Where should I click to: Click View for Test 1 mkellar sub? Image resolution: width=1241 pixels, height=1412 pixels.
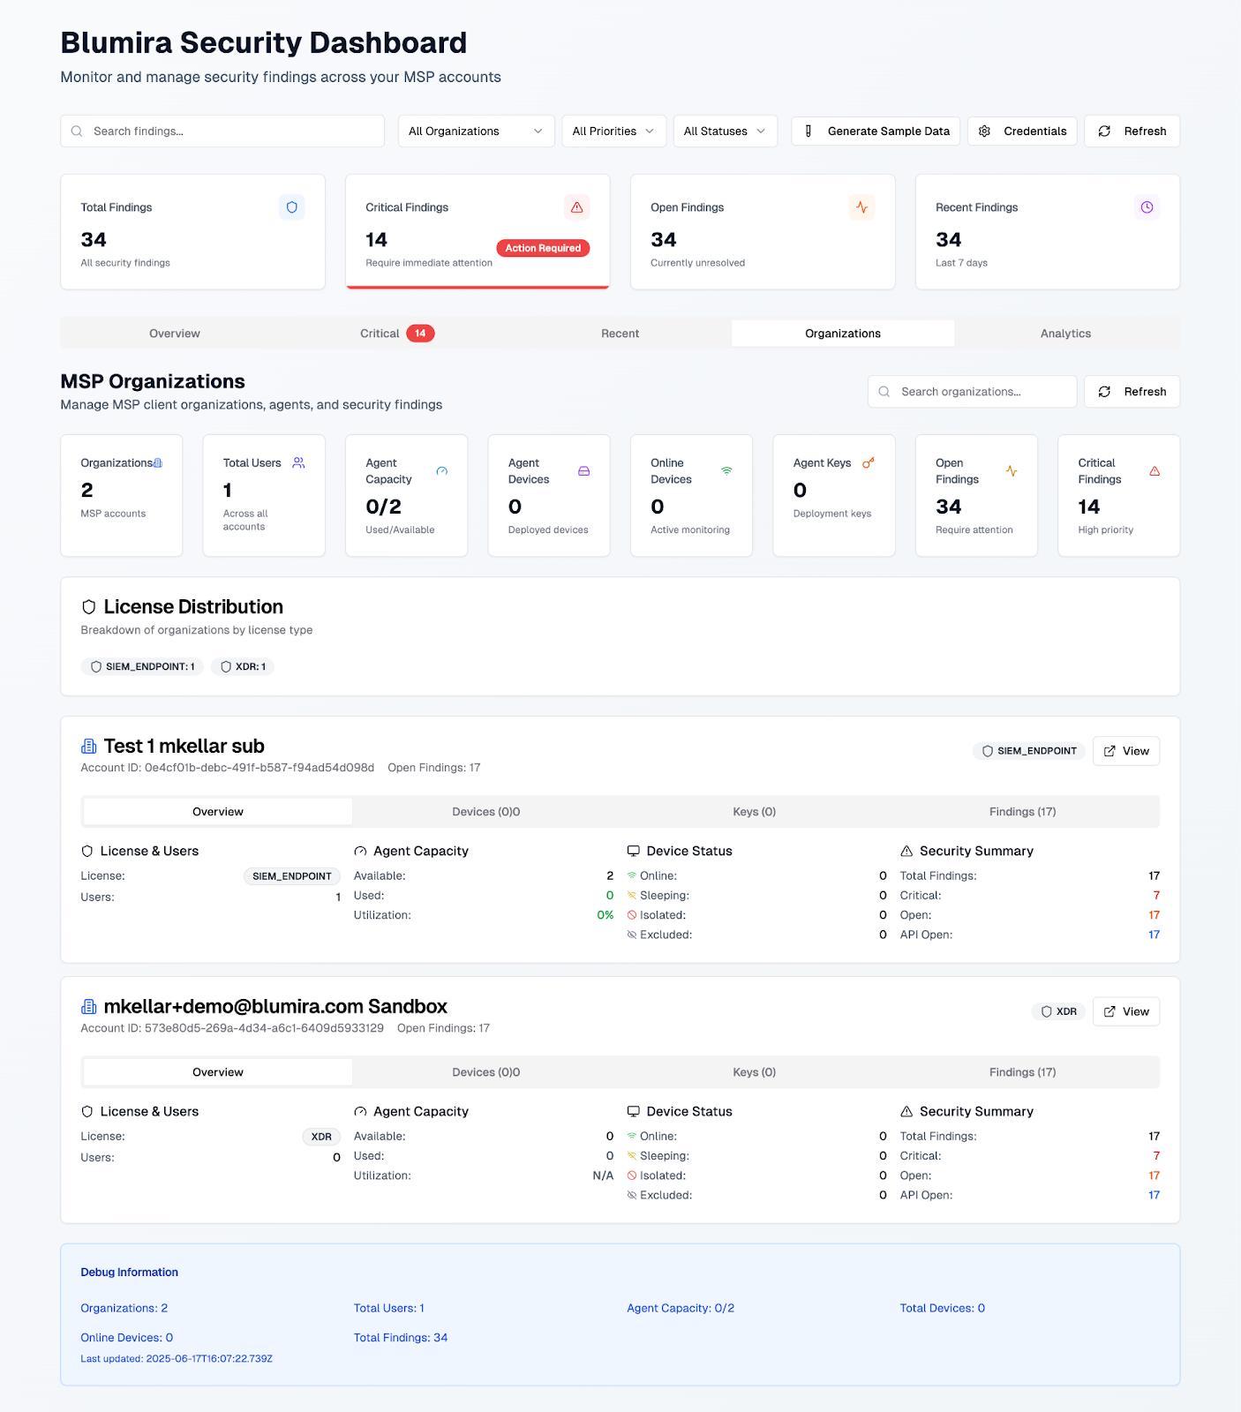coord(1126,751)
